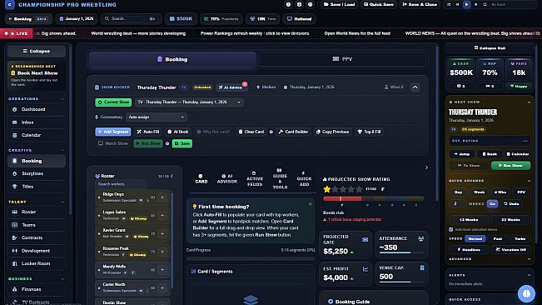Open the Locker Room page

point(37,263)
